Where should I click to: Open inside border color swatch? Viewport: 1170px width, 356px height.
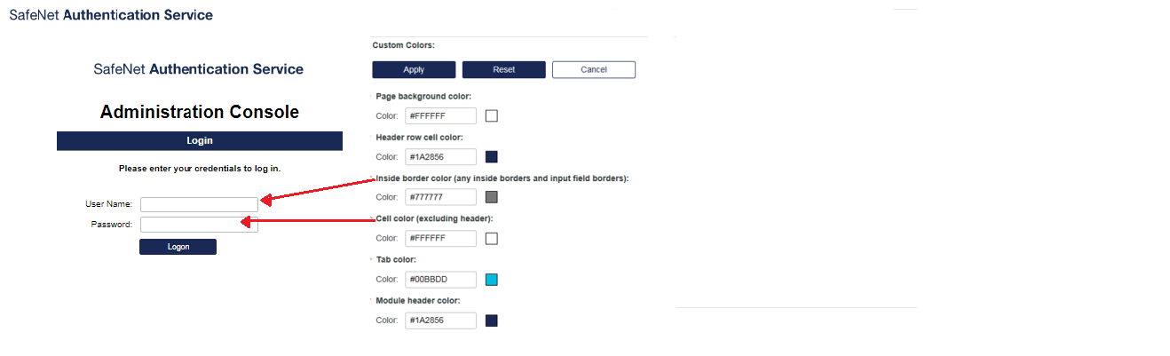tap(492, 197)
